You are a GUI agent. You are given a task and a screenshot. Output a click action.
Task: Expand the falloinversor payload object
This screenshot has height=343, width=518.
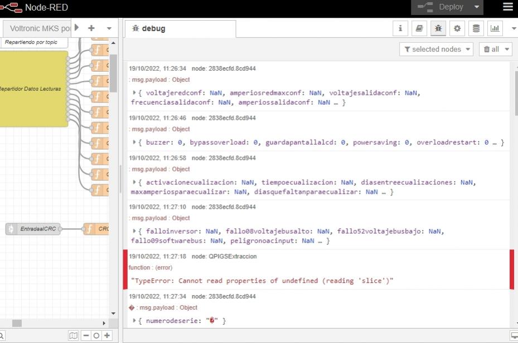coord(134,231)
